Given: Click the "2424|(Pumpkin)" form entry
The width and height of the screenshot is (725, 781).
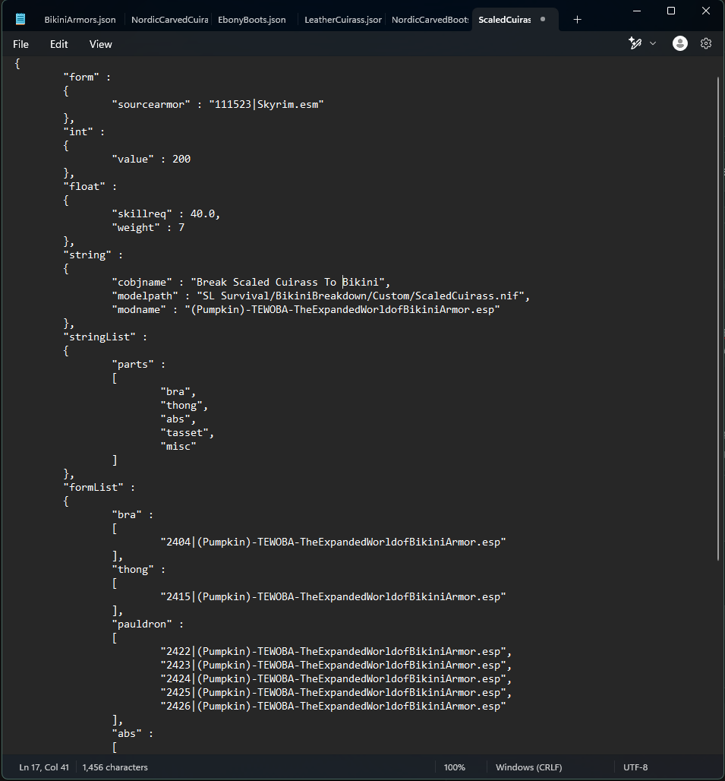Looking at the screenshot, I should coord(333,679).
